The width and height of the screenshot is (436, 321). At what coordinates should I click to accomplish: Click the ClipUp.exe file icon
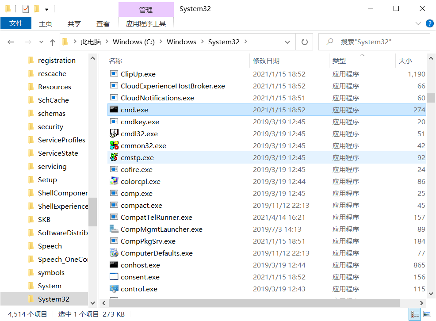114,74
